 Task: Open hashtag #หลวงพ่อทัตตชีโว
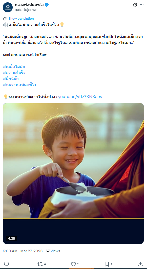pyautogui.click(x=19, y=85)
